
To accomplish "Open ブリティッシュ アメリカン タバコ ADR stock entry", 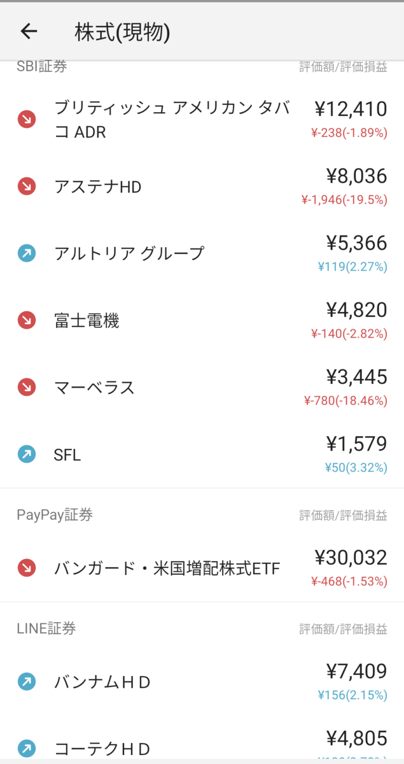I will pyautogui.click(x=202, y=120).
